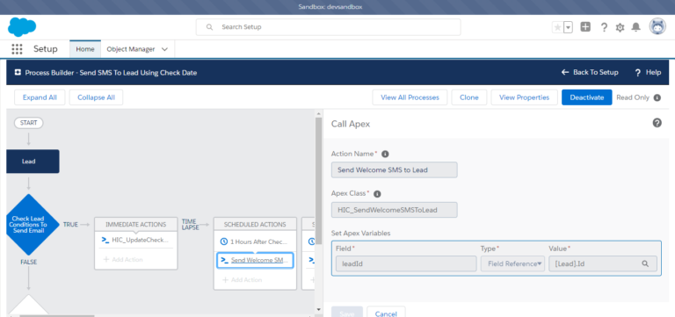Click the [Lead].Id value field

(x=603, y=263)
